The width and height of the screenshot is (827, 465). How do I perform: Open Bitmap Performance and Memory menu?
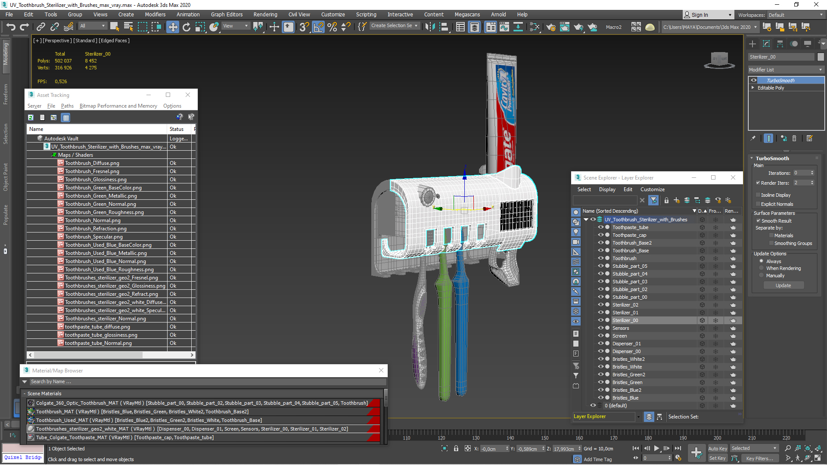(x=118, y=106)
